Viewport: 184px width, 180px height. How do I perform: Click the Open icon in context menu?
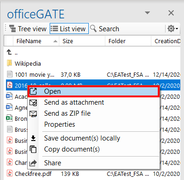coord(33,91)
